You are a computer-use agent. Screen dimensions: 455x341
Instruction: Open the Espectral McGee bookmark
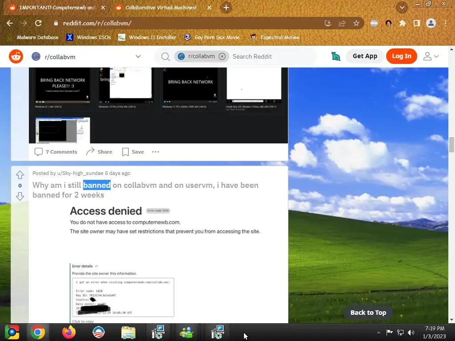(275, 37)
